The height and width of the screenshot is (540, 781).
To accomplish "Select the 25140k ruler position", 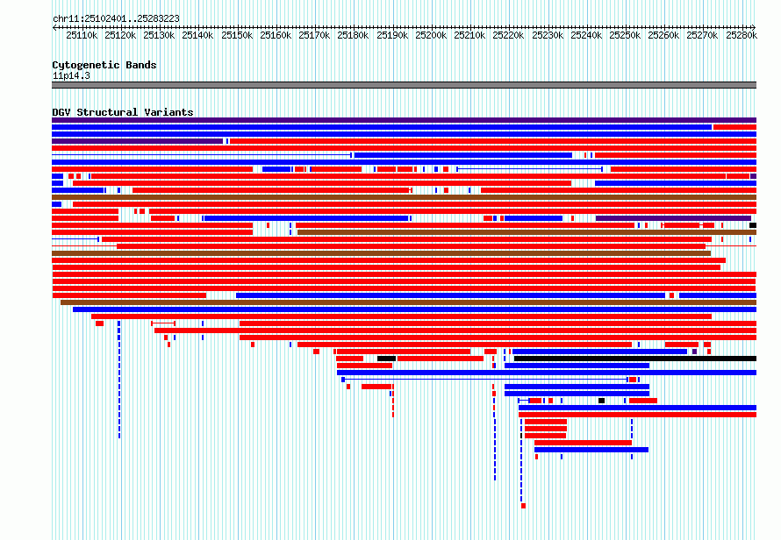I will pos(197,35).
